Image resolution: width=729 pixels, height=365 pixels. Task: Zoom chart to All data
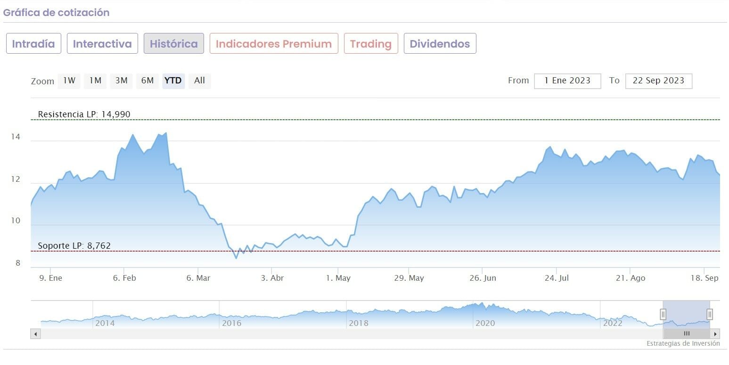199,81
